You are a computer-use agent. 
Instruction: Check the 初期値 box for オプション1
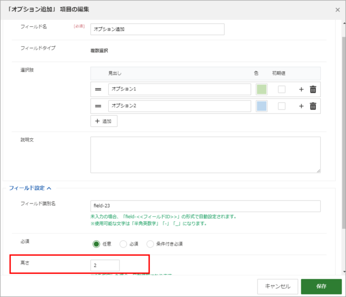tap(282, 89)
